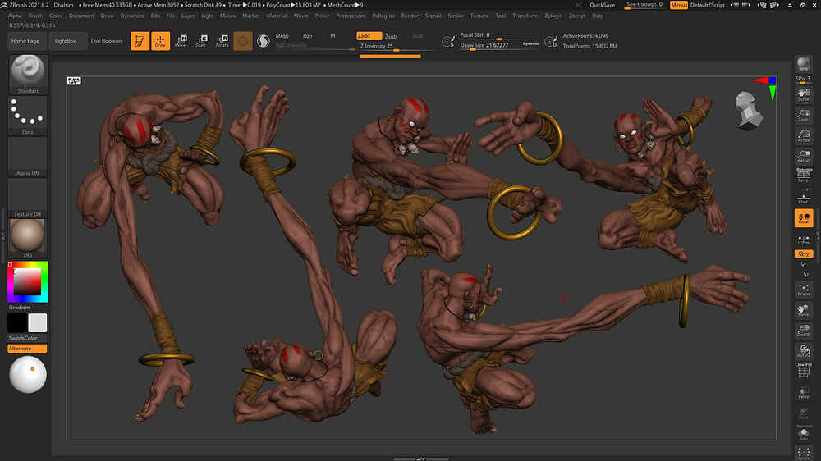Click the Transp transparency icon

click(803, 392)
